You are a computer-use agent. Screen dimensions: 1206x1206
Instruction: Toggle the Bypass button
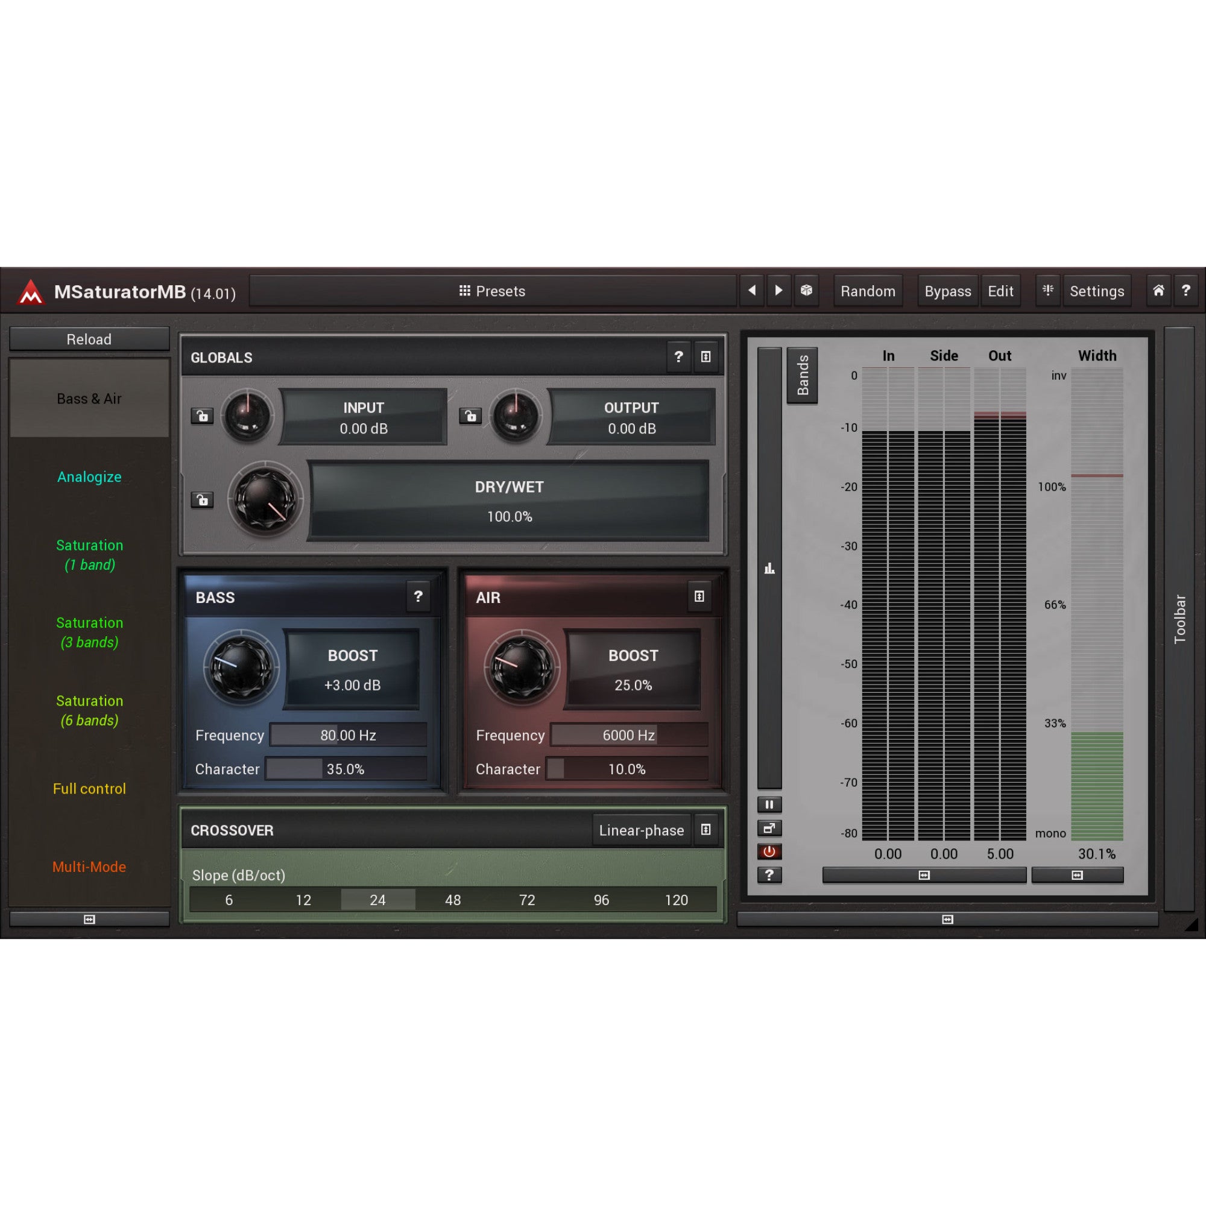[x=947, y=291]
